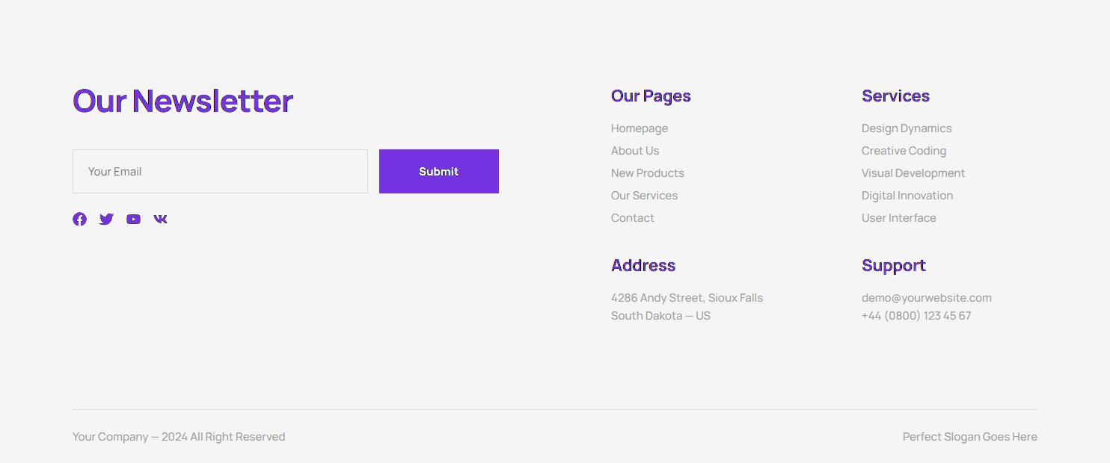
Task: Select the User Interface service link
Action: click(899, 217)
